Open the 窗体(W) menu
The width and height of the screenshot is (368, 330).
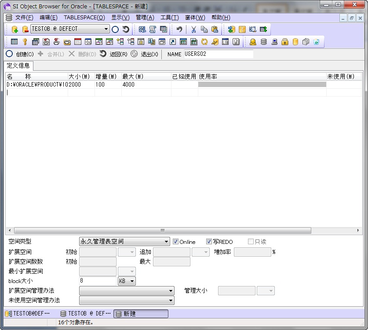pyautogui.click(x=195, y=18)
